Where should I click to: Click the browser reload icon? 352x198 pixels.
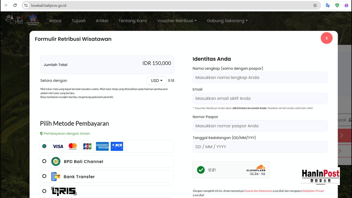(15, 5)
